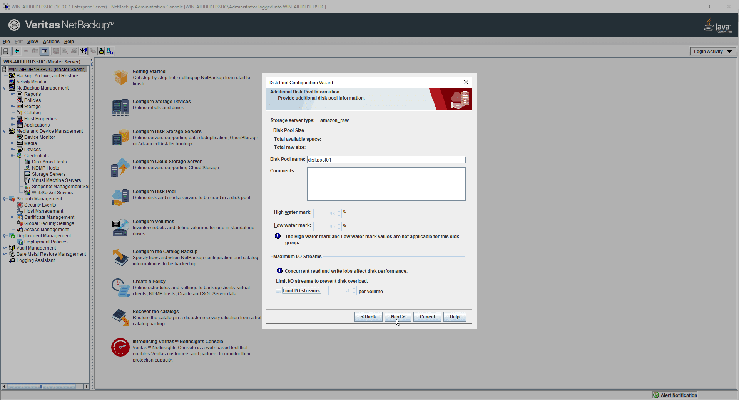Expand the Vault Management tree node

point(5,248)
